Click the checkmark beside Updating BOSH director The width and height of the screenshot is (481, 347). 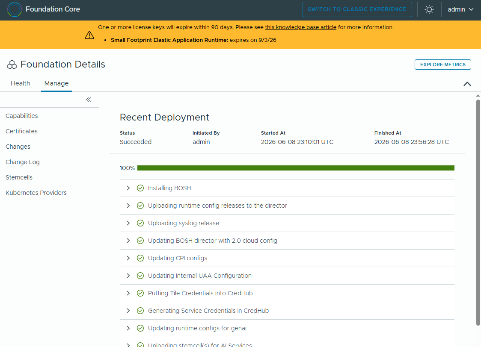140,241
